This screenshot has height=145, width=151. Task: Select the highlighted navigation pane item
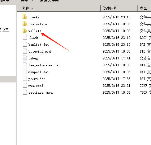pos(8,79)
